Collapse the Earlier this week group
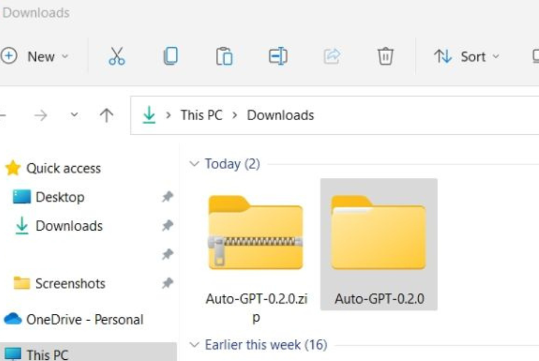This screenshot has height=361, width=539. click(194, 345)
